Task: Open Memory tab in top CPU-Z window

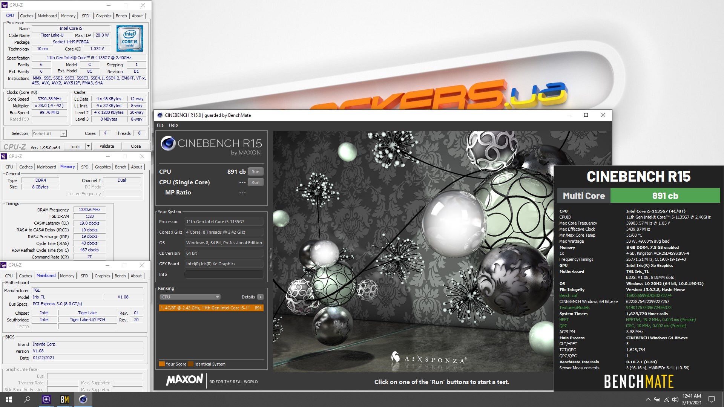Action: [x=68, y=16]
